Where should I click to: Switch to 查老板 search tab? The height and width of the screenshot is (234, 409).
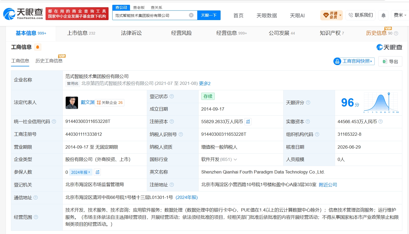139,7
